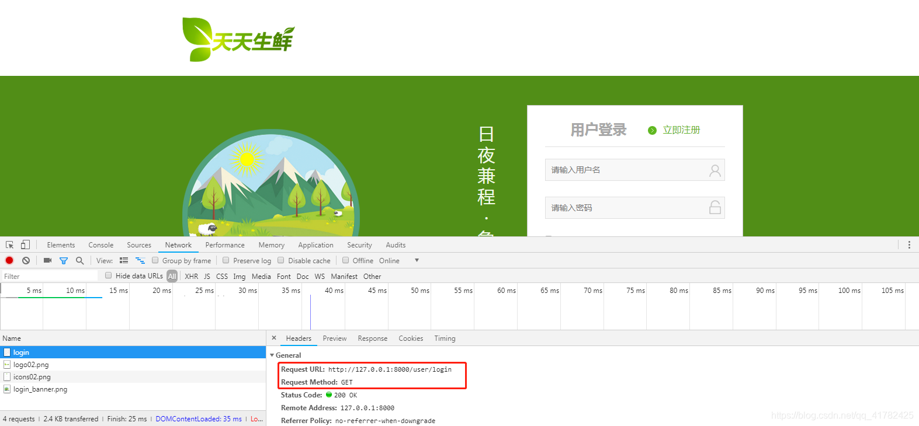Click the login_banner.png file icon

coord(7,389)
